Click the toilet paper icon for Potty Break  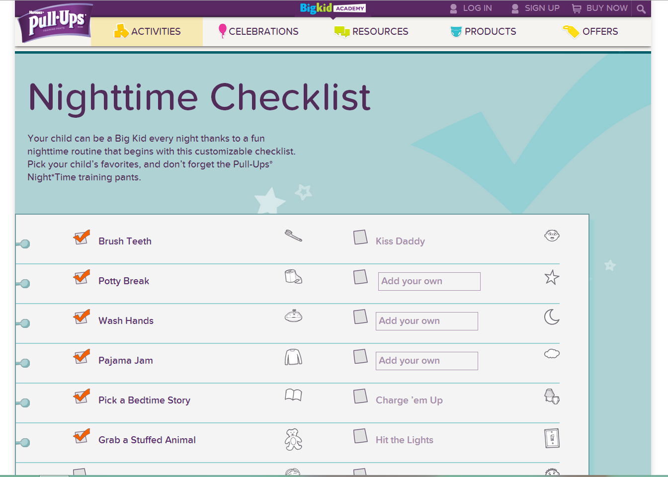pyautogui.click(x=293, y=277)
